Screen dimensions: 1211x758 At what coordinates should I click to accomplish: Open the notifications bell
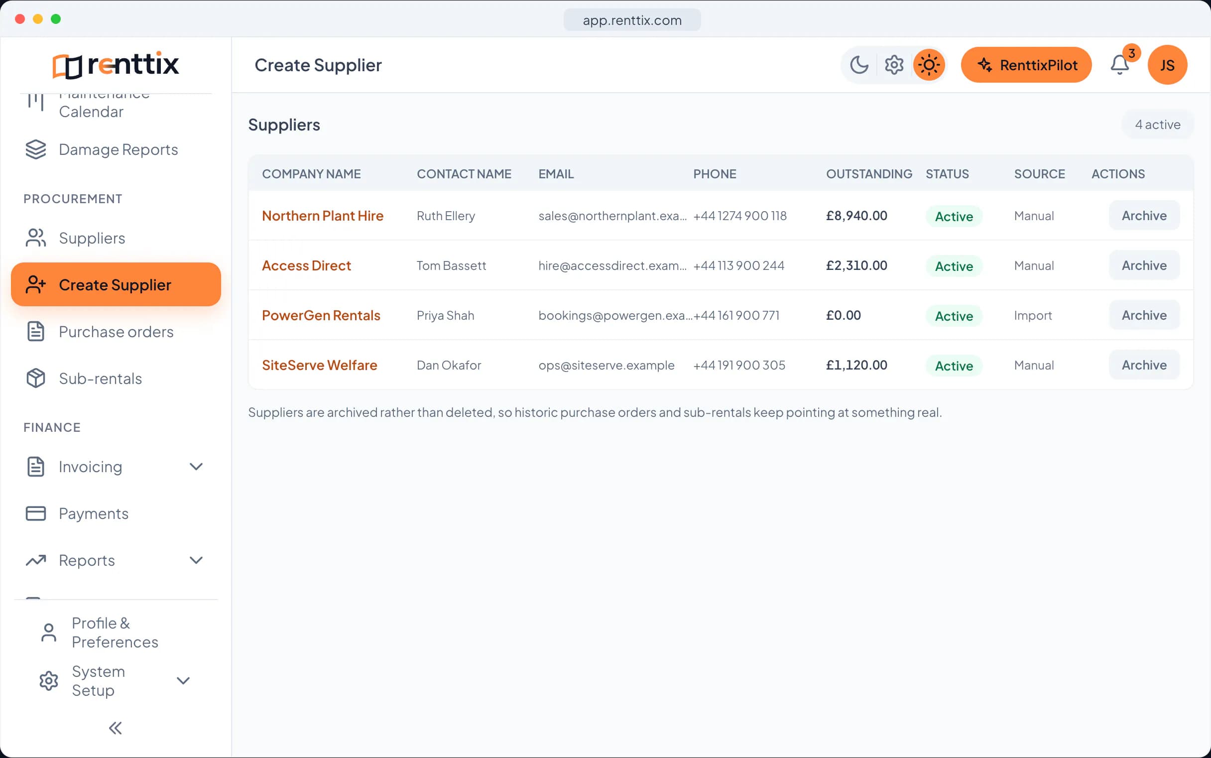coord(1120,65)
